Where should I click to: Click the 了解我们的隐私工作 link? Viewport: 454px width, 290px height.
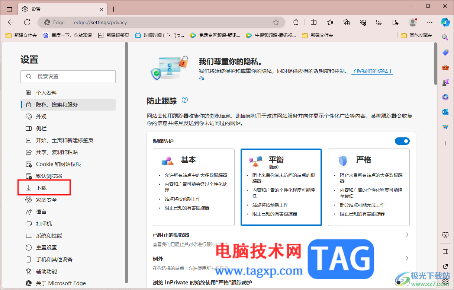[372, 71]
